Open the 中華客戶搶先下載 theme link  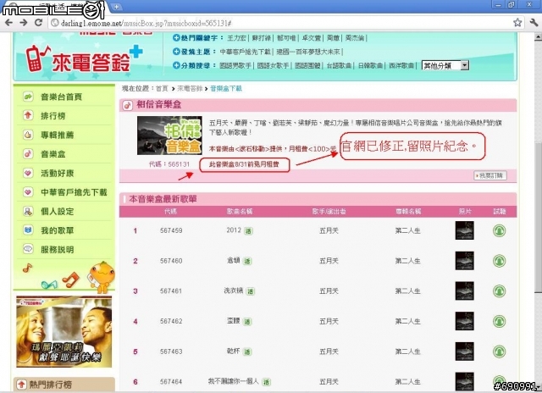[245, 52]
